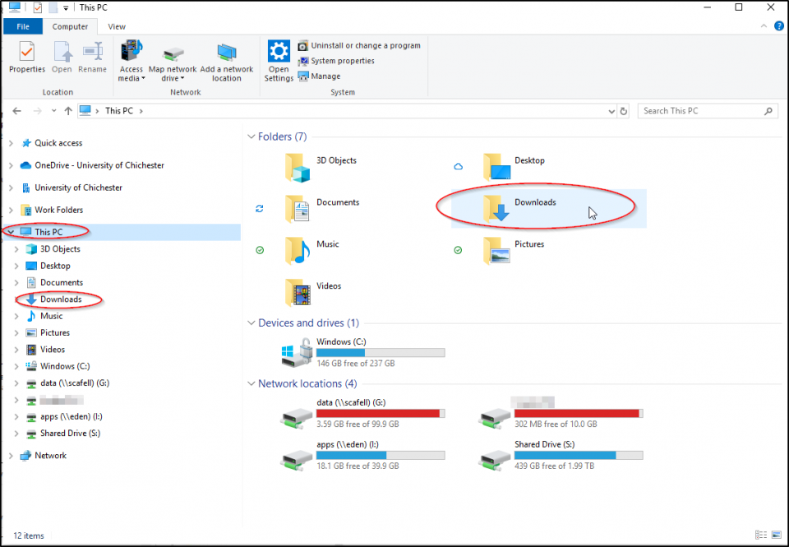Choose Add a network location

coord(227,62)
